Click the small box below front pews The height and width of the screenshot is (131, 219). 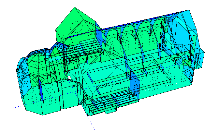[x=111, y=110]
